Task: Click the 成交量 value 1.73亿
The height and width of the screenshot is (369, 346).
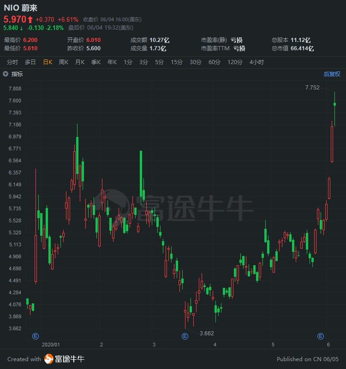Action: click(158, 48)
